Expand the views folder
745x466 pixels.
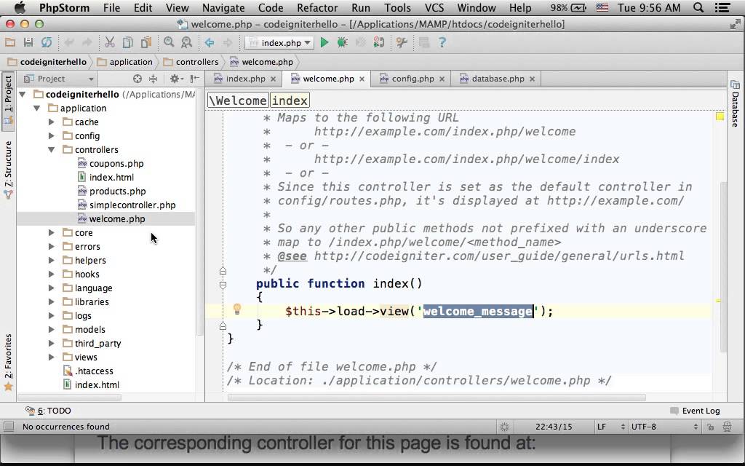(x=52, y=357)
